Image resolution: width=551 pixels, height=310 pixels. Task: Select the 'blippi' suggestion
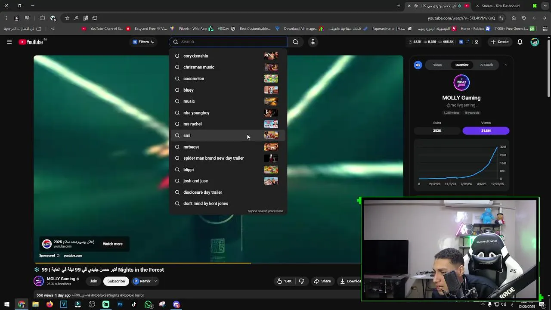tap(228, 170)
